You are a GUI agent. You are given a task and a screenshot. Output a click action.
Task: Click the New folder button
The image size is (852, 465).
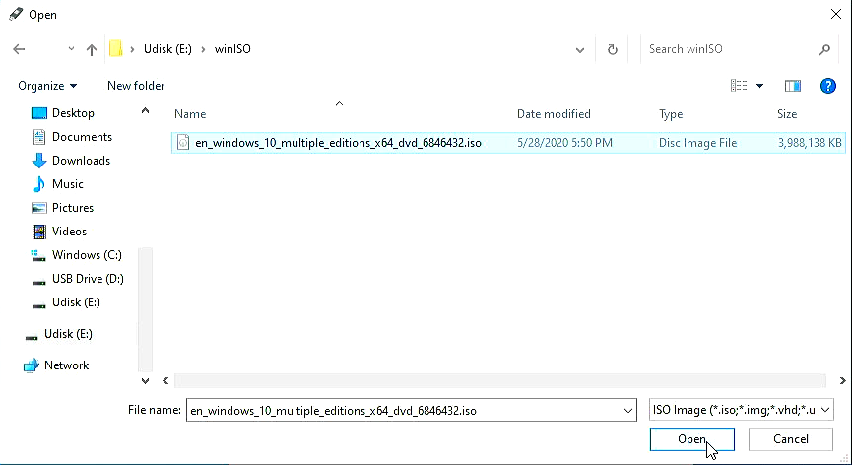point(136,86)
